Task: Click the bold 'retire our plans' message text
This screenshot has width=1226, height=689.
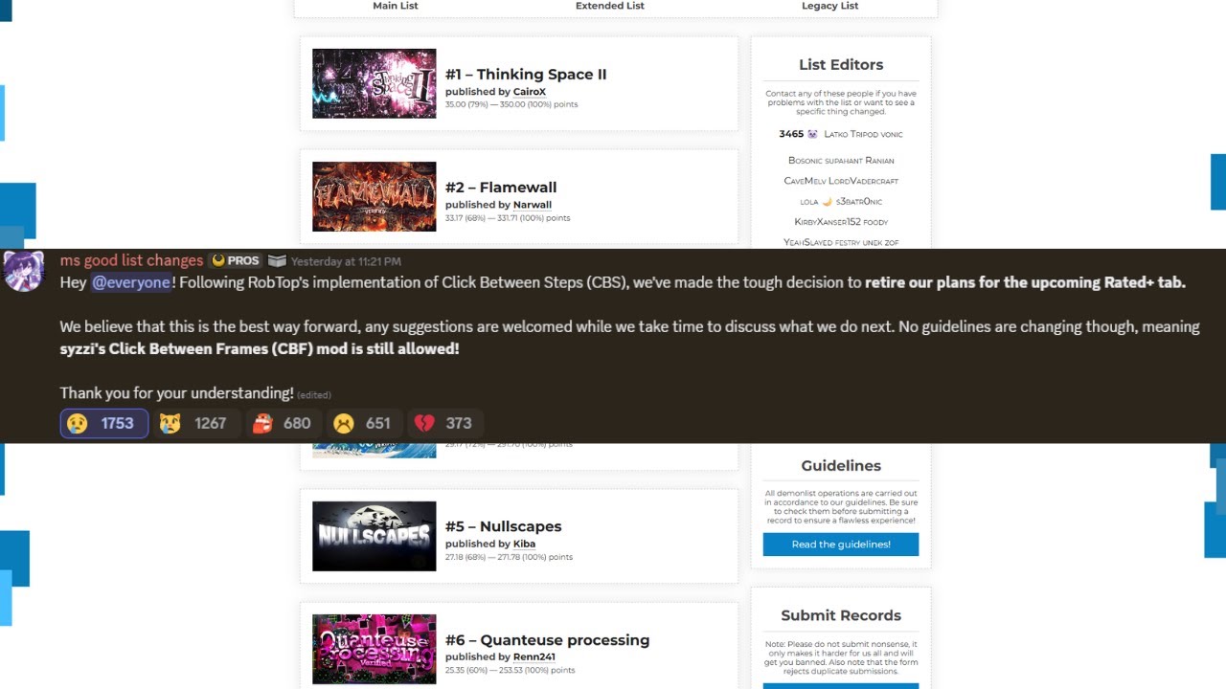Action: 1025,282
